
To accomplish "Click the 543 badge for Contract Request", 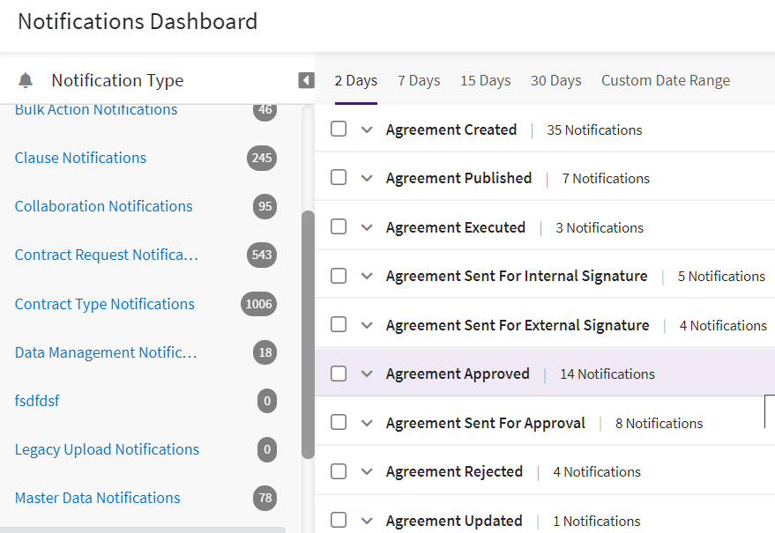I will pyautogui.click(x=261, y=255).
